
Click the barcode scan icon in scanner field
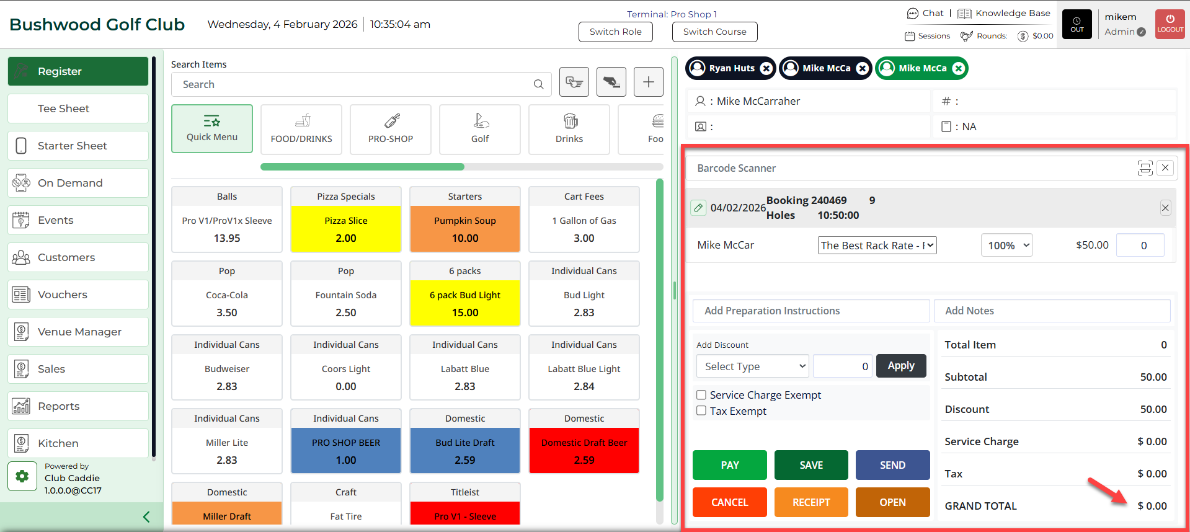(1144, 168)
